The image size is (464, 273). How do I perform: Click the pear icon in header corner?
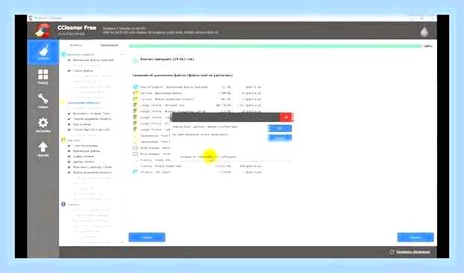424,31
